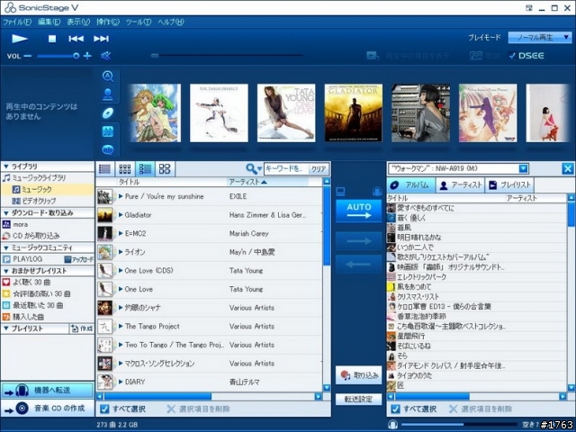Collapse the ミュージックコミュニティ section
The height and width of the screenshot is (432, 576).
point(5,247)
